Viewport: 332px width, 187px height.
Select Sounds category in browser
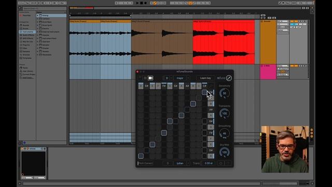[x=26, y=25]
